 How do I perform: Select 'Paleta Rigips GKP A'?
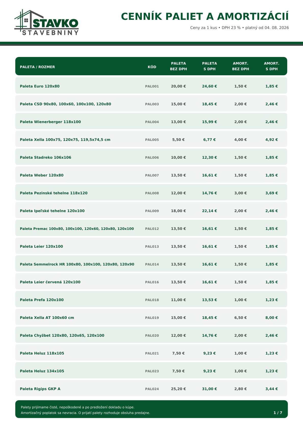tap(40, 389)
